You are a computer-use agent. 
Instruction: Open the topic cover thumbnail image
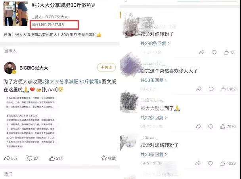(16, 14)
